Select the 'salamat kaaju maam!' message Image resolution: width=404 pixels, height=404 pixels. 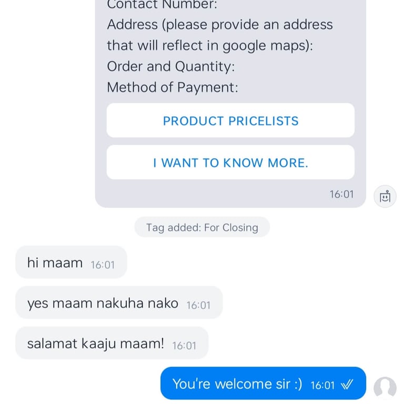pos(112,343)
